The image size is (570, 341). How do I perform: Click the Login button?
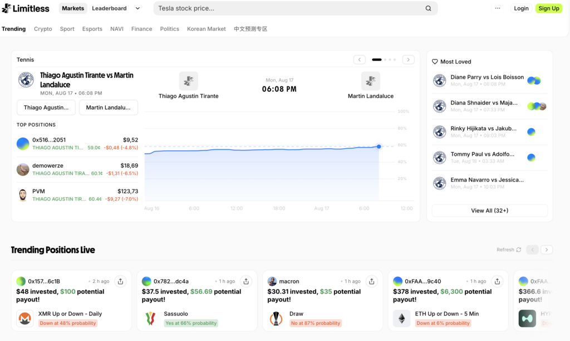point(521,8)
